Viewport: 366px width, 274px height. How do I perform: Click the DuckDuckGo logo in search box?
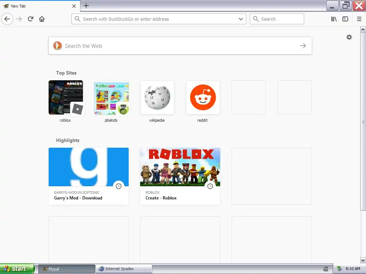click(58, 46)
